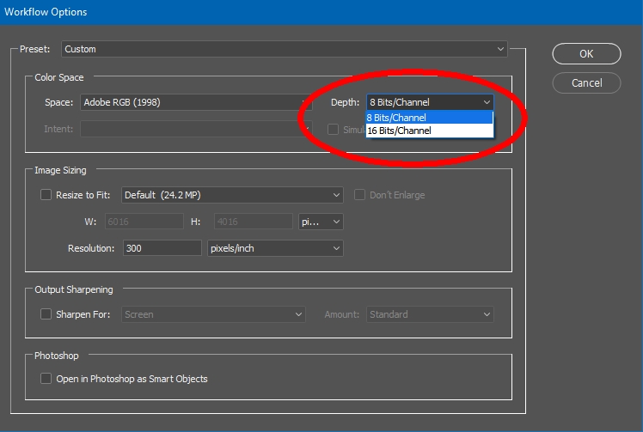Click the Don't Enlarge checkbox

[360, 195]
